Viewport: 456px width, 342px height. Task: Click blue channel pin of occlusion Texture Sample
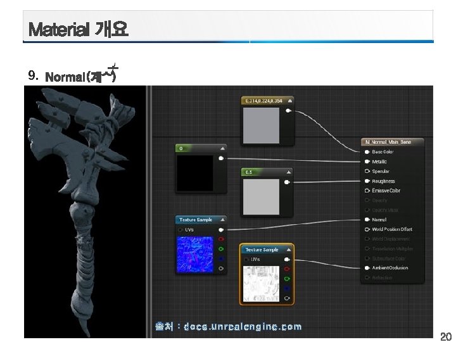[x=287, y=289]
